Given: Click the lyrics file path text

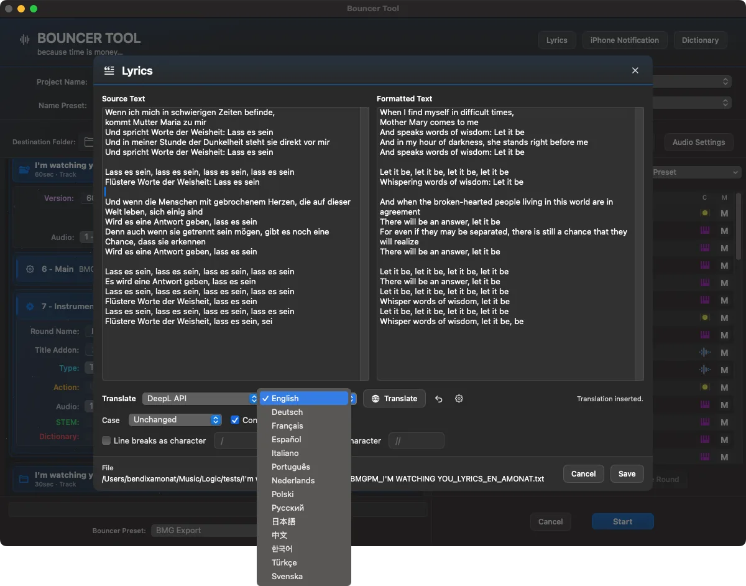Looking at the screenshot, I should point(323,479).
